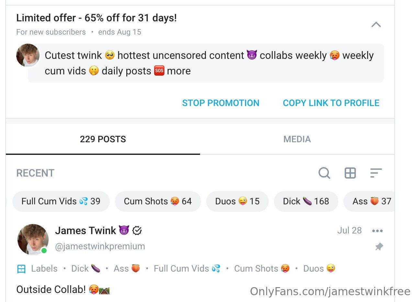Click the Labels archive icon
This screenshot has height=302, width=415.
coord(21,269)
